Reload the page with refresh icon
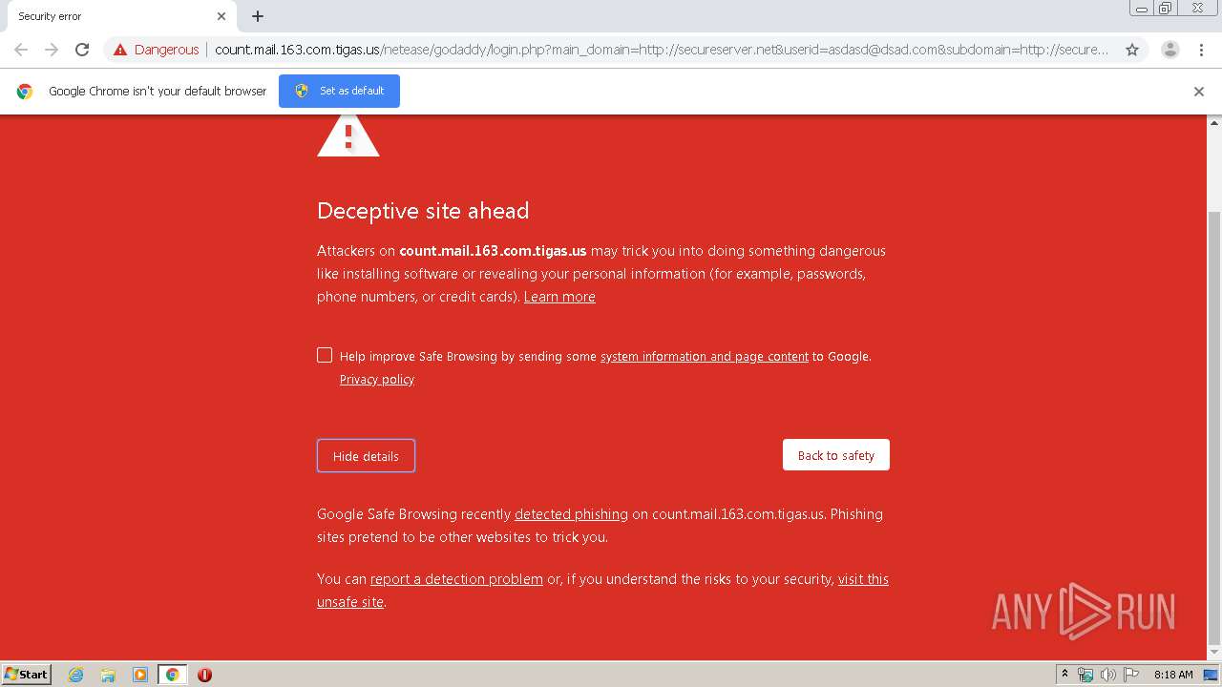Image resolution: width=1222 pixels, height=687 pixels. (82, 50)
